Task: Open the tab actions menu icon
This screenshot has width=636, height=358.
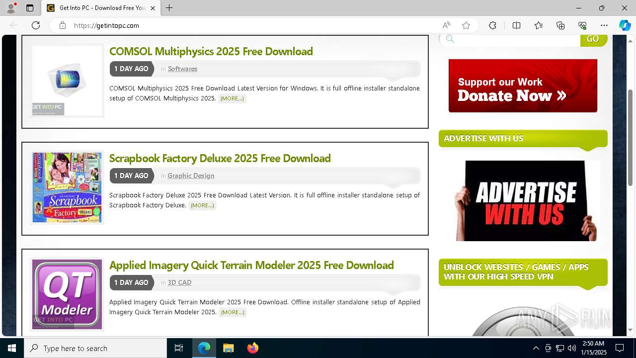Action: [30, 8]
